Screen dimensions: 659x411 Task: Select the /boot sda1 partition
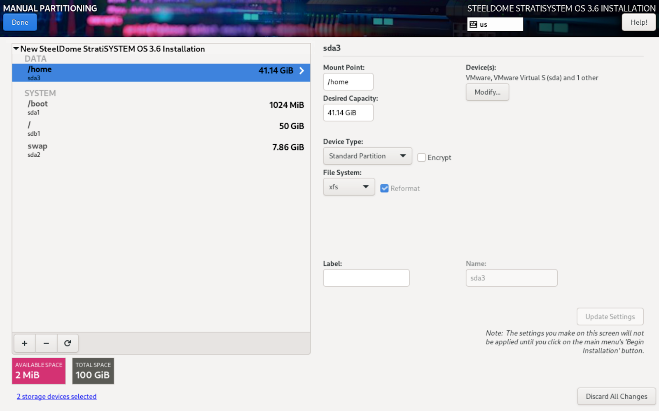(x=161, y=107)
